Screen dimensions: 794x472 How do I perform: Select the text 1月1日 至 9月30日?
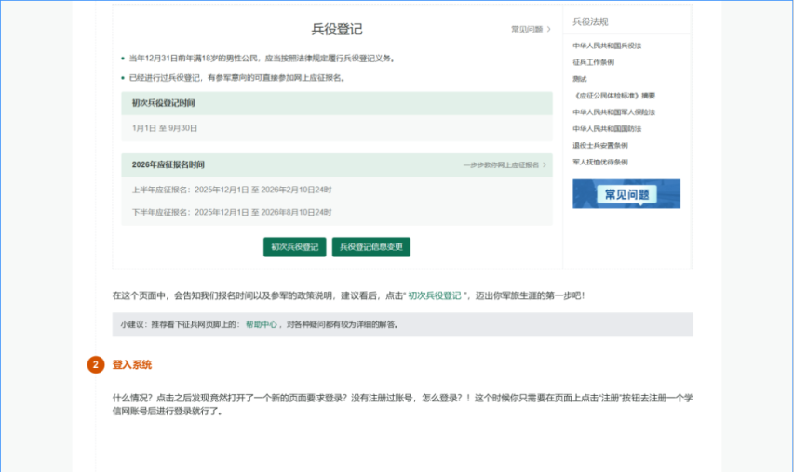pyautogui.click(x=165, y=128)
